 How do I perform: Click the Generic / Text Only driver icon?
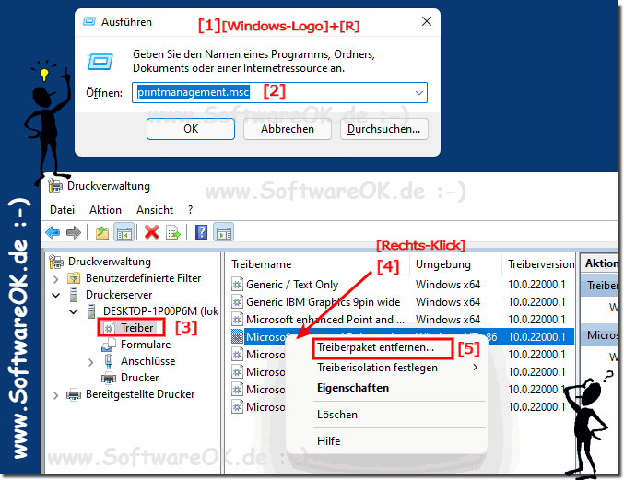(x=237, y=285)
